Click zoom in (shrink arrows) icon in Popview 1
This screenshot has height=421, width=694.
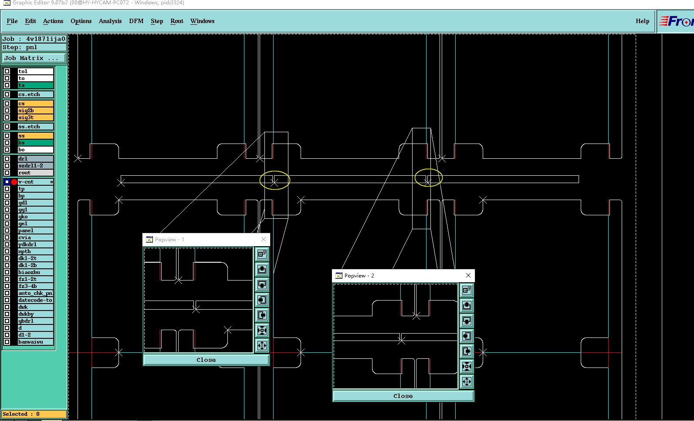pyautogui.click(x=262, y=331)
